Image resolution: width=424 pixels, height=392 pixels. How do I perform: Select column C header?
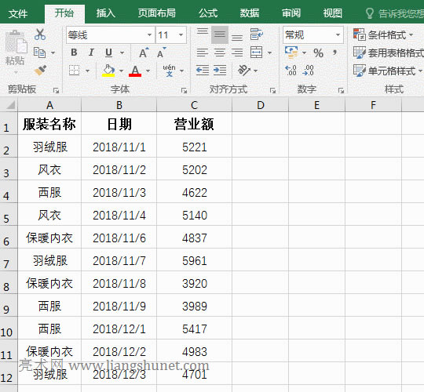tap(194, 105)
